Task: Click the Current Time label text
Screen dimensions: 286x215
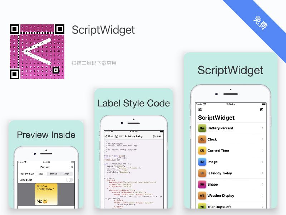Action: pyautogui.click(x=218, y=150)
